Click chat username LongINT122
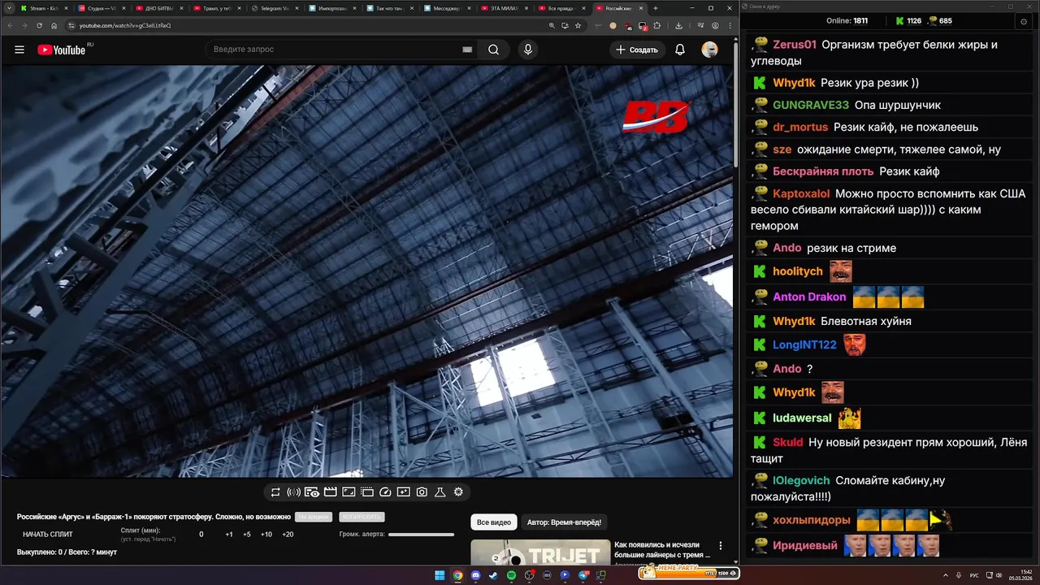Viewport: 1040px width, 585px height. coord(804,344)
